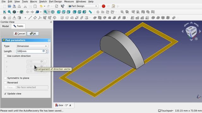Toggle the bounding box icon
The height and width of the screenshot is (113, 202).
point(21,12)
